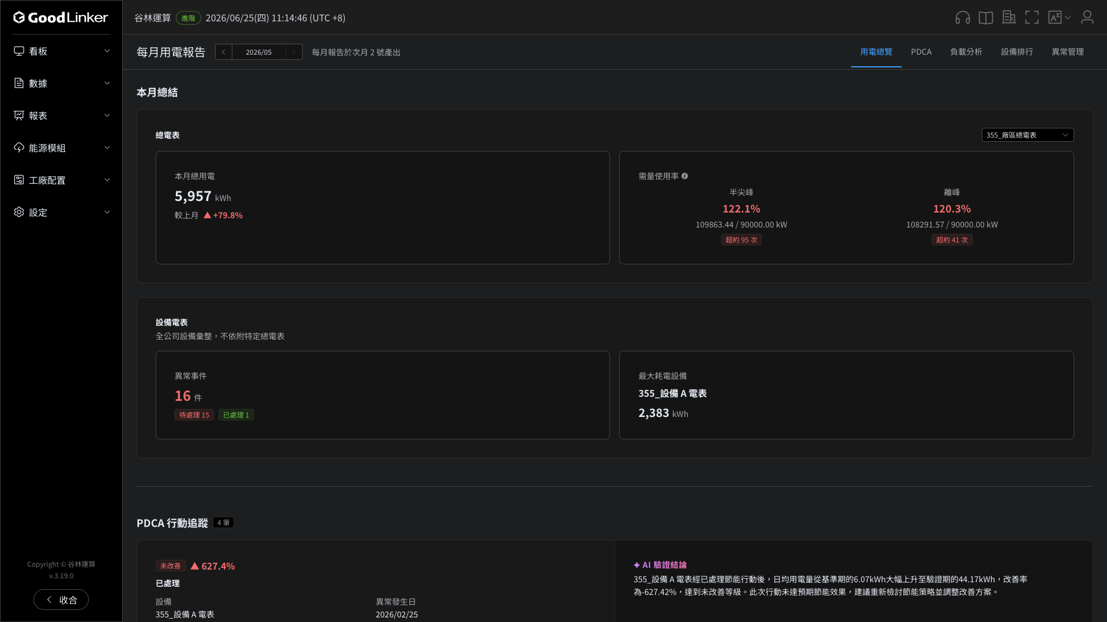Go to previous month arrow
1107x622 pixels.
pos(224,52)
